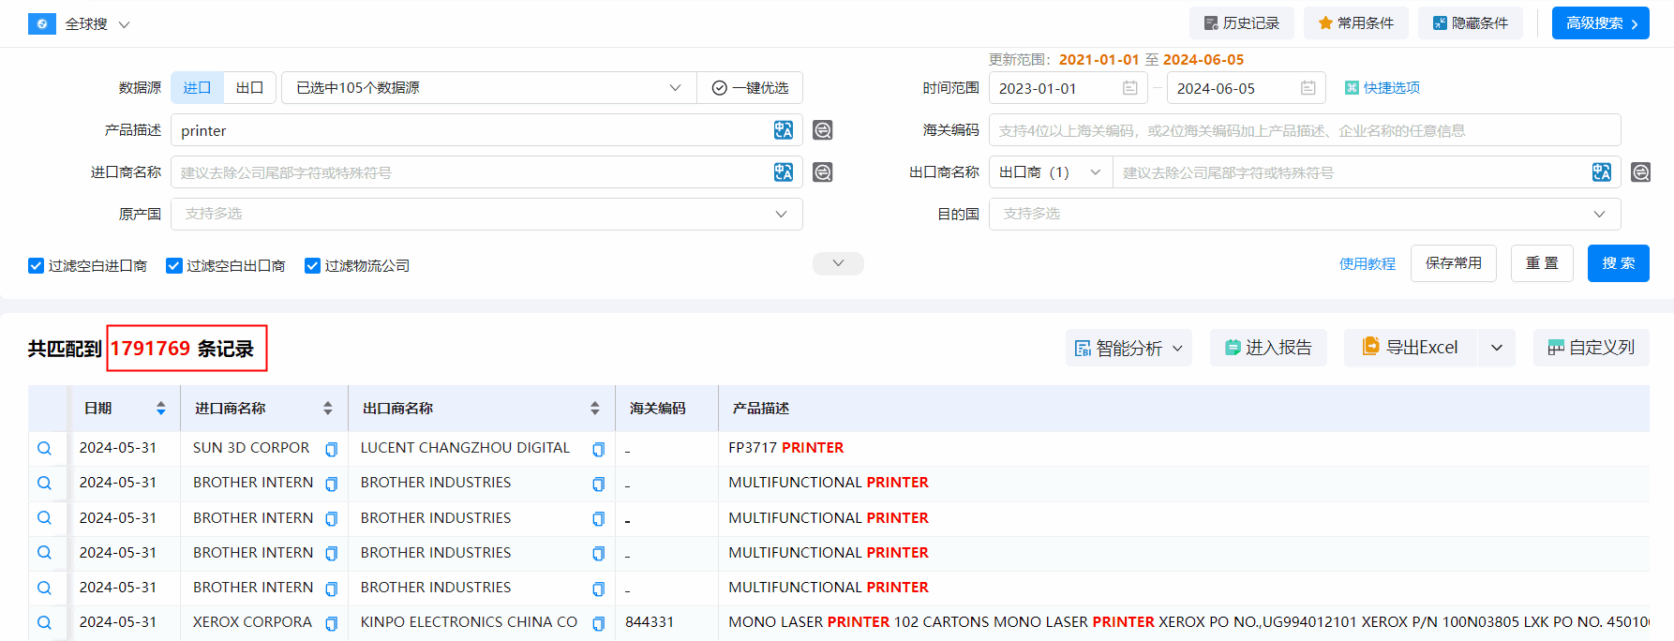This screenshot has width=1674, height=641.
Task: Click translate icon in product description field
Action: (x=784, y=130)
